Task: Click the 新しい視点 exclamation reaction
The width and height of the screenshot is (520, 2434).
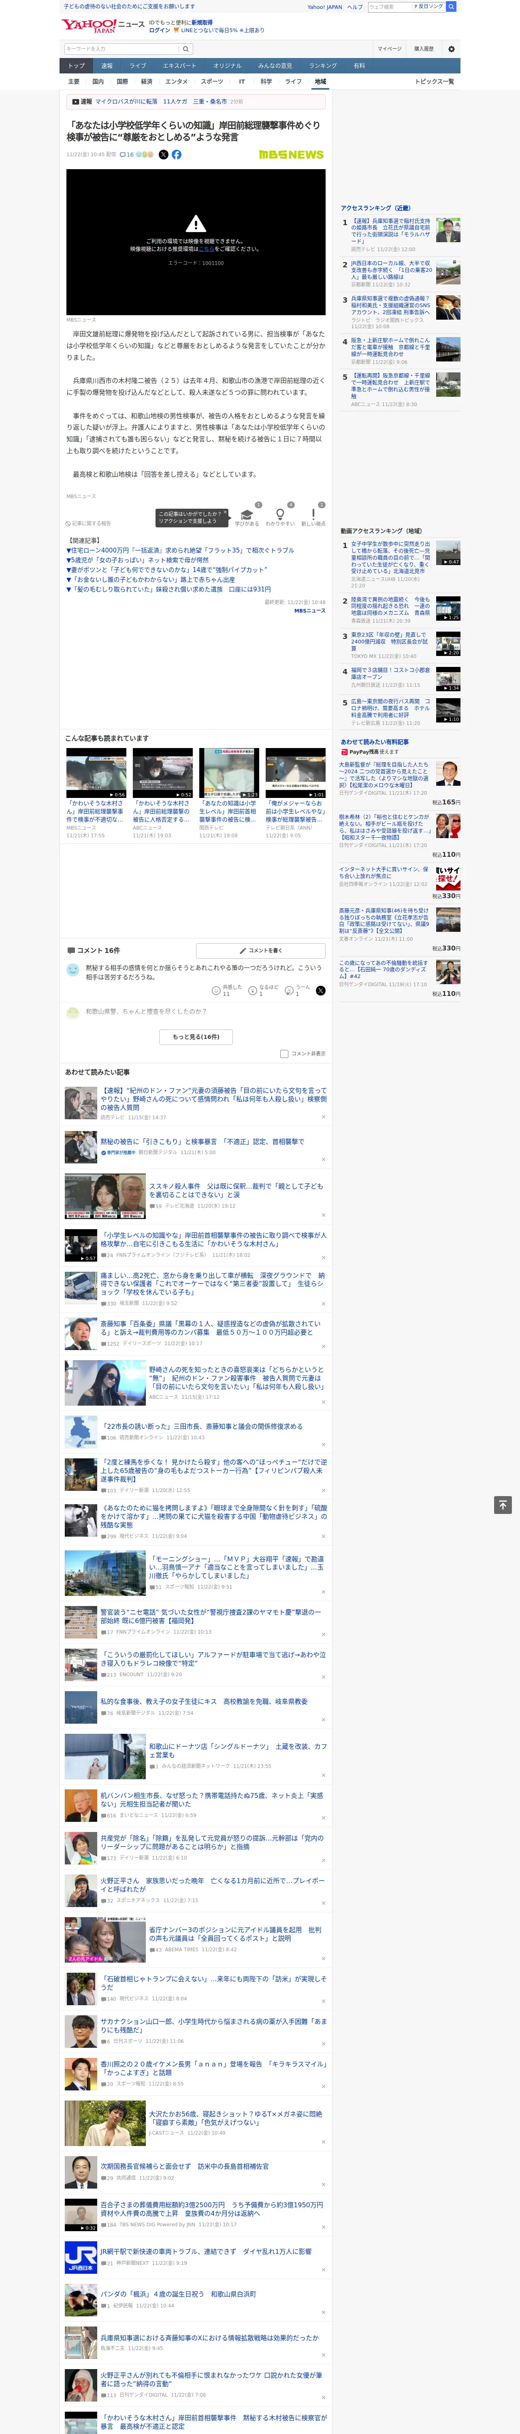Action: pos(313,516)
